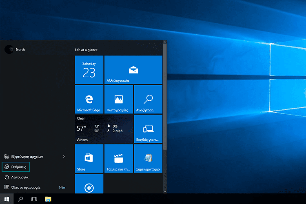The width and height of the screenshot is (306, 204).
Task: Open Ρυθμίσεις settings
Action: point(16,167)
